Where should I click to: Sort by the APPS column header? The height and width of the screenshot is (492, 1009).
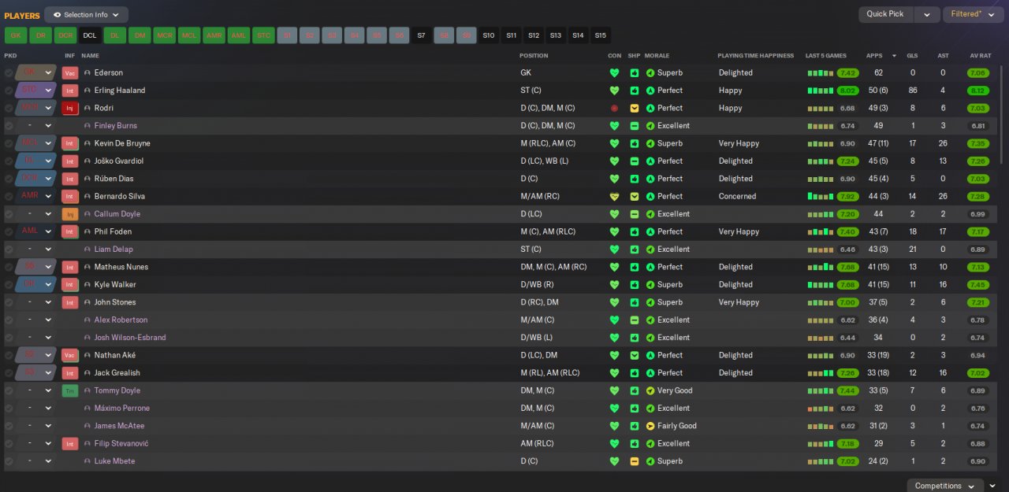[874, 56]
